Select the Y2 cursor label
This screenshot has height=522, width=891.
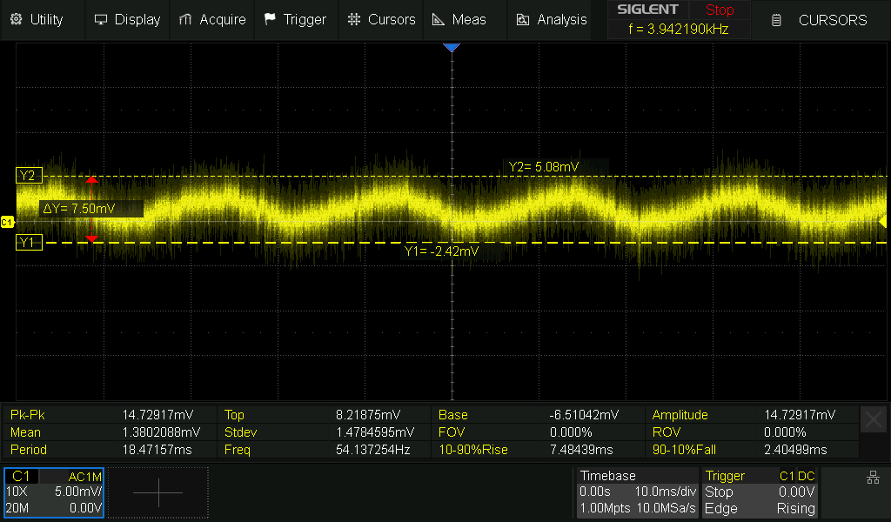point(27,176)
